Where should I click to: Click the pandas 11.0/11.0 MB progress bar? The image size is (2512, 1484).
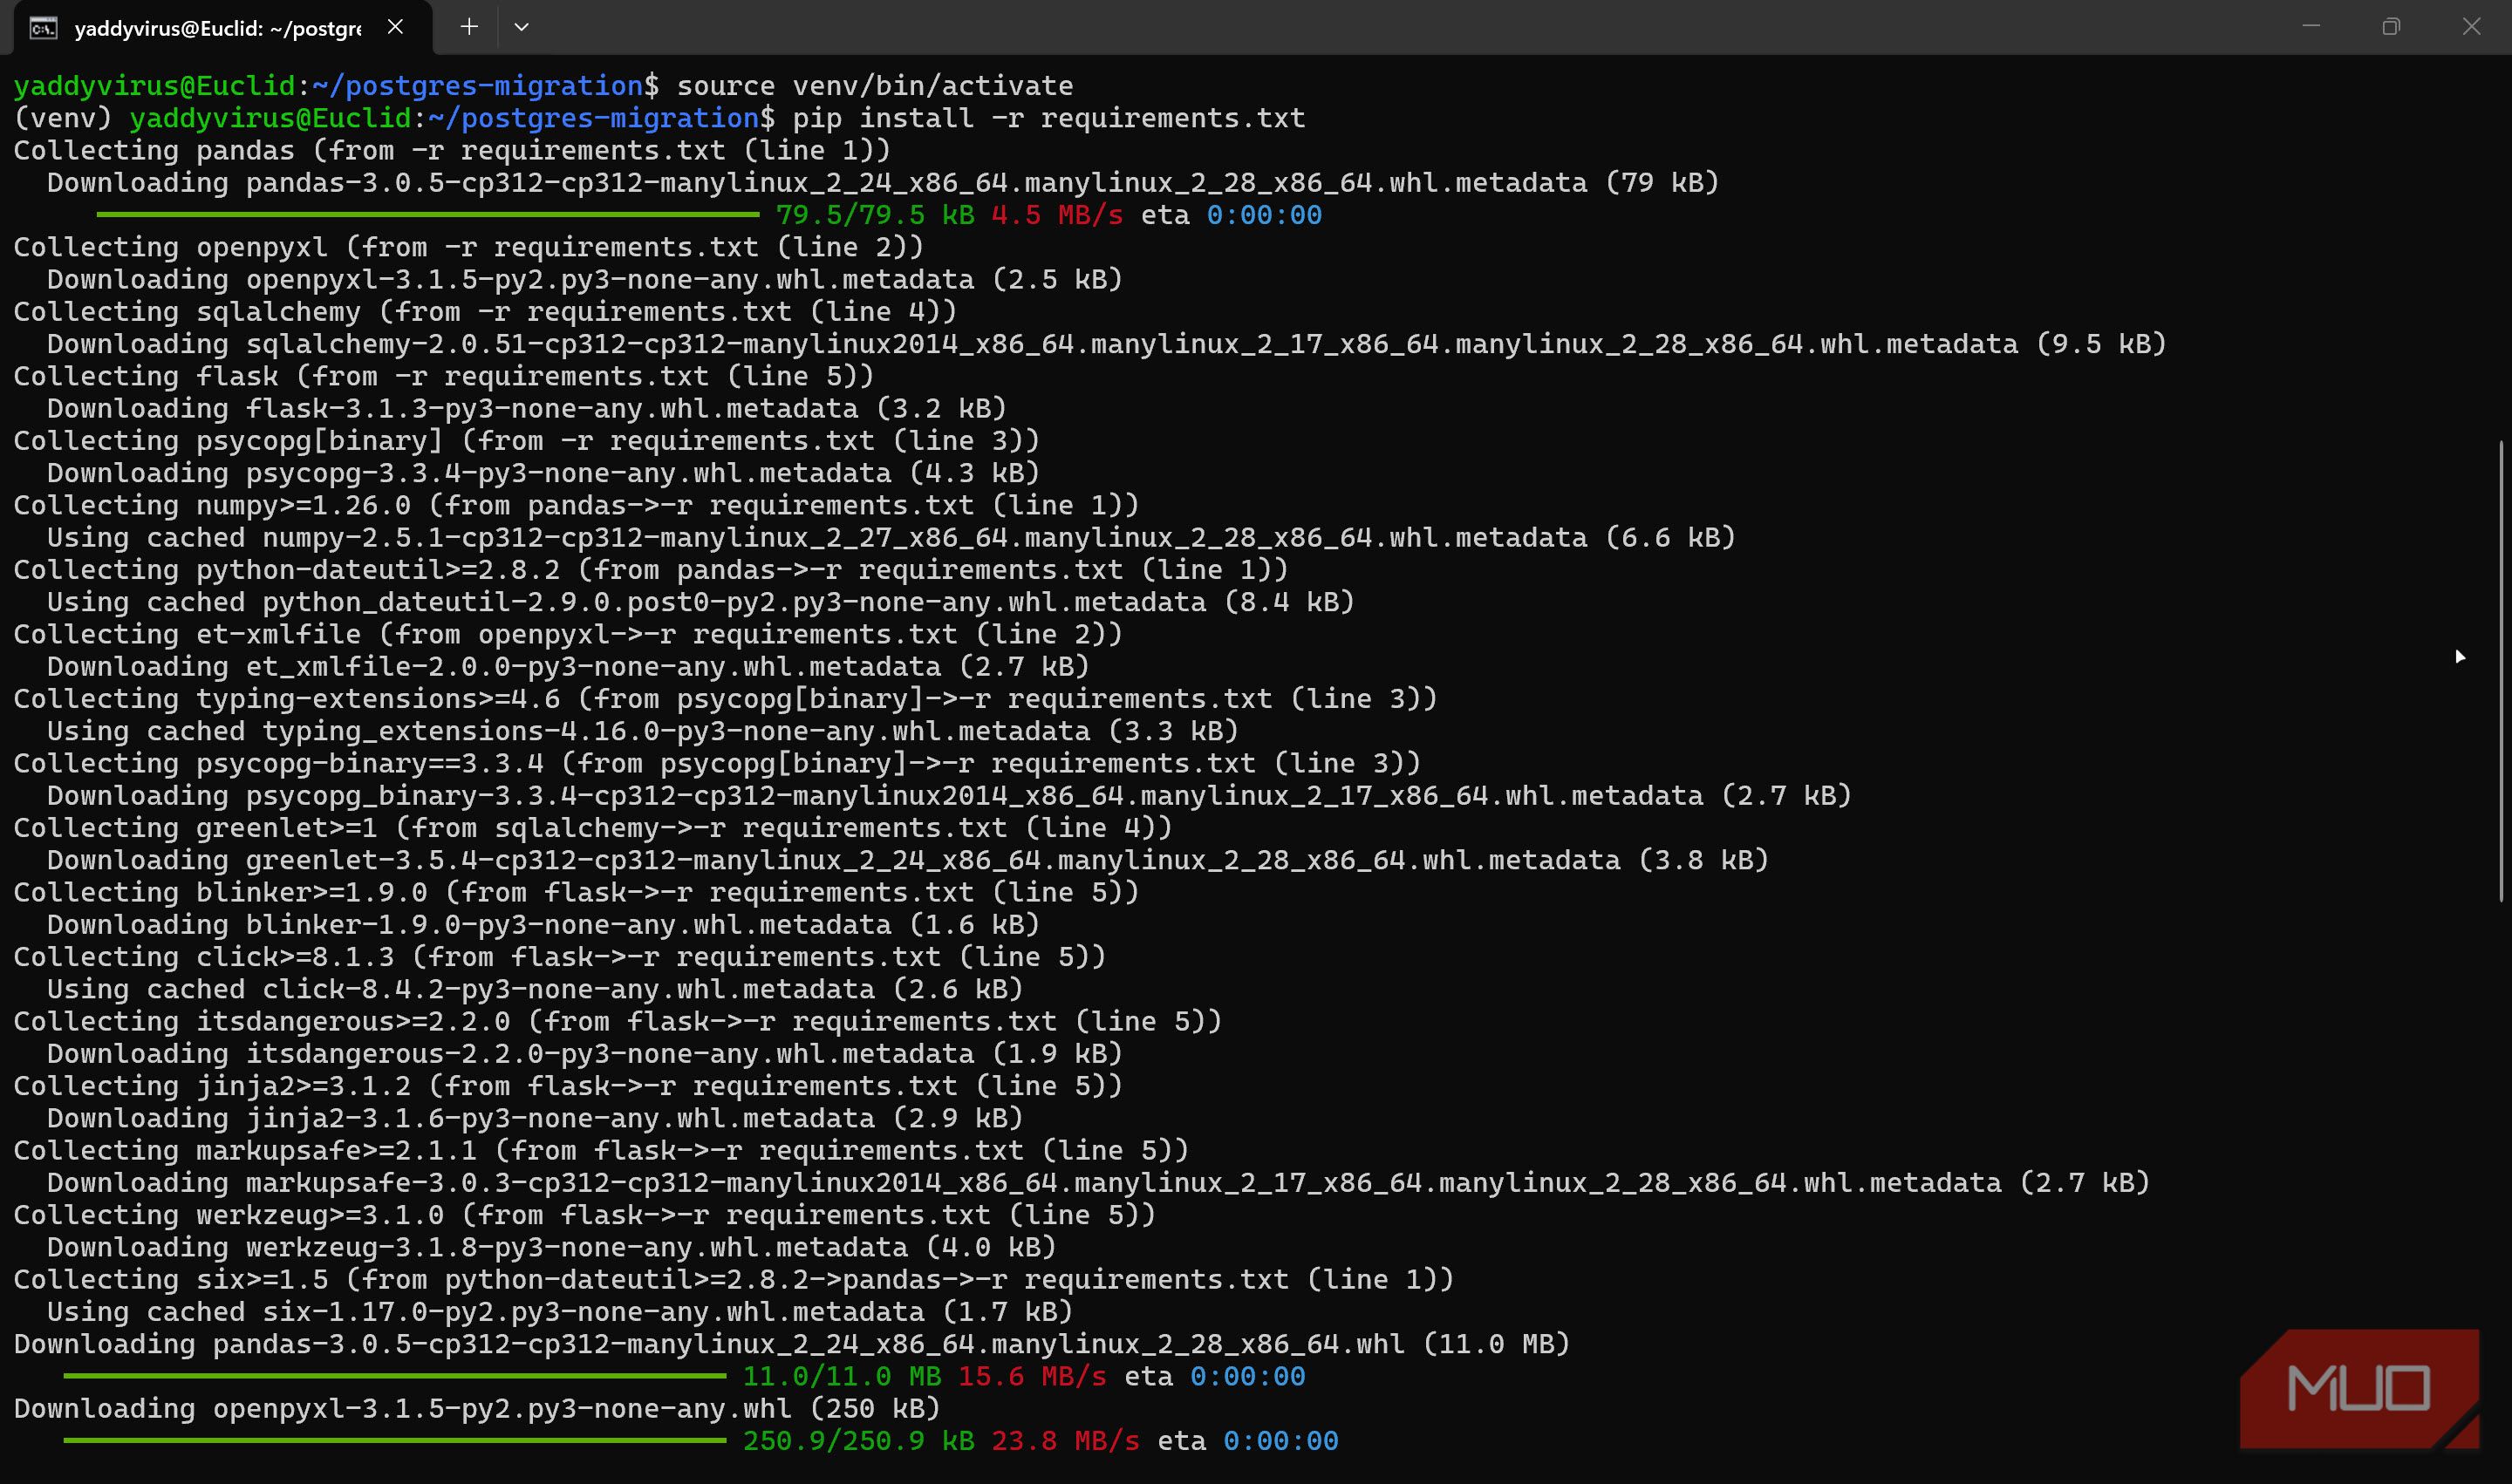(394, 1376)
